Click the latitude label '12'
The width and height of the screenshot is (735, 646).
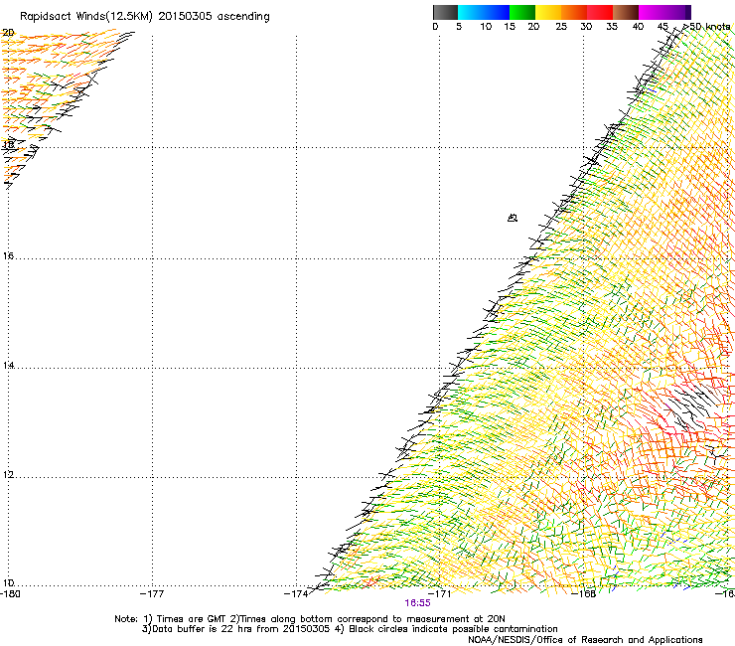pyautogui.click(x=8, y=475)
